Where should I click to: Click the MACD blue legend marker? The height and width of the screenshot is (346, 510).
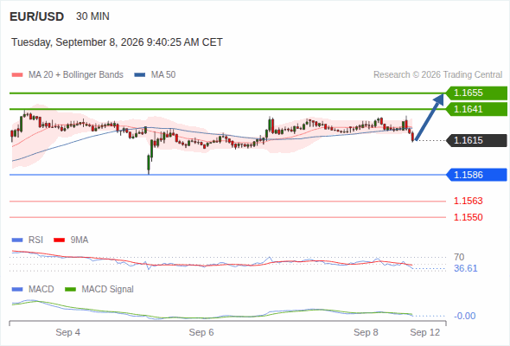[17, 290]
